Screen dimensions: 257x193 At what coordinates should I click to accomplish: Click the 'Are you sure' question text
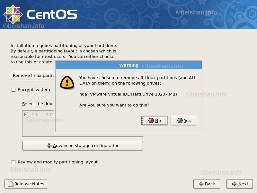(114, 105)
